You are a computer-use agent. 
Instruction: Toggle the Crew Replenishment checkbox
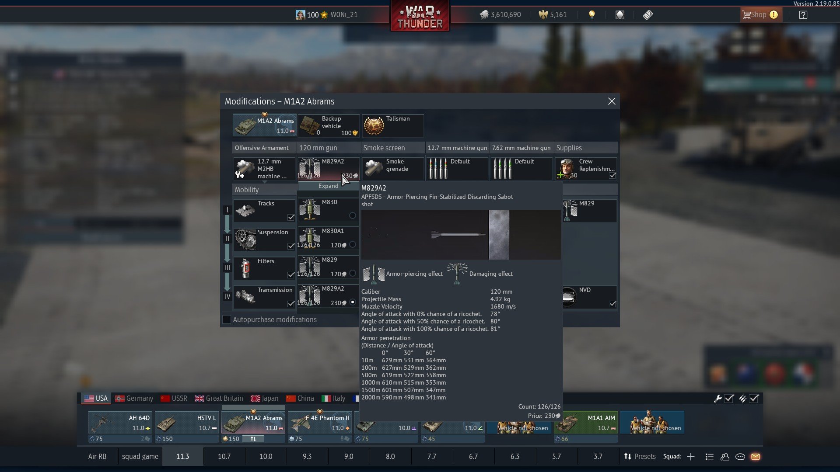pos(612,176)
